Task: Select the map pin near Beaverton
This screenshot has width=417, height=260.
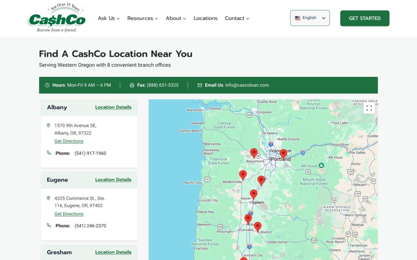Action: pyautogui.click(x=254, y=153)
